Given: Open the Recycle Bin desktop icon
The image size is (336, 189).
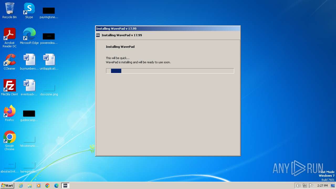Looking at the screenshot, I should tap(9, 10).
